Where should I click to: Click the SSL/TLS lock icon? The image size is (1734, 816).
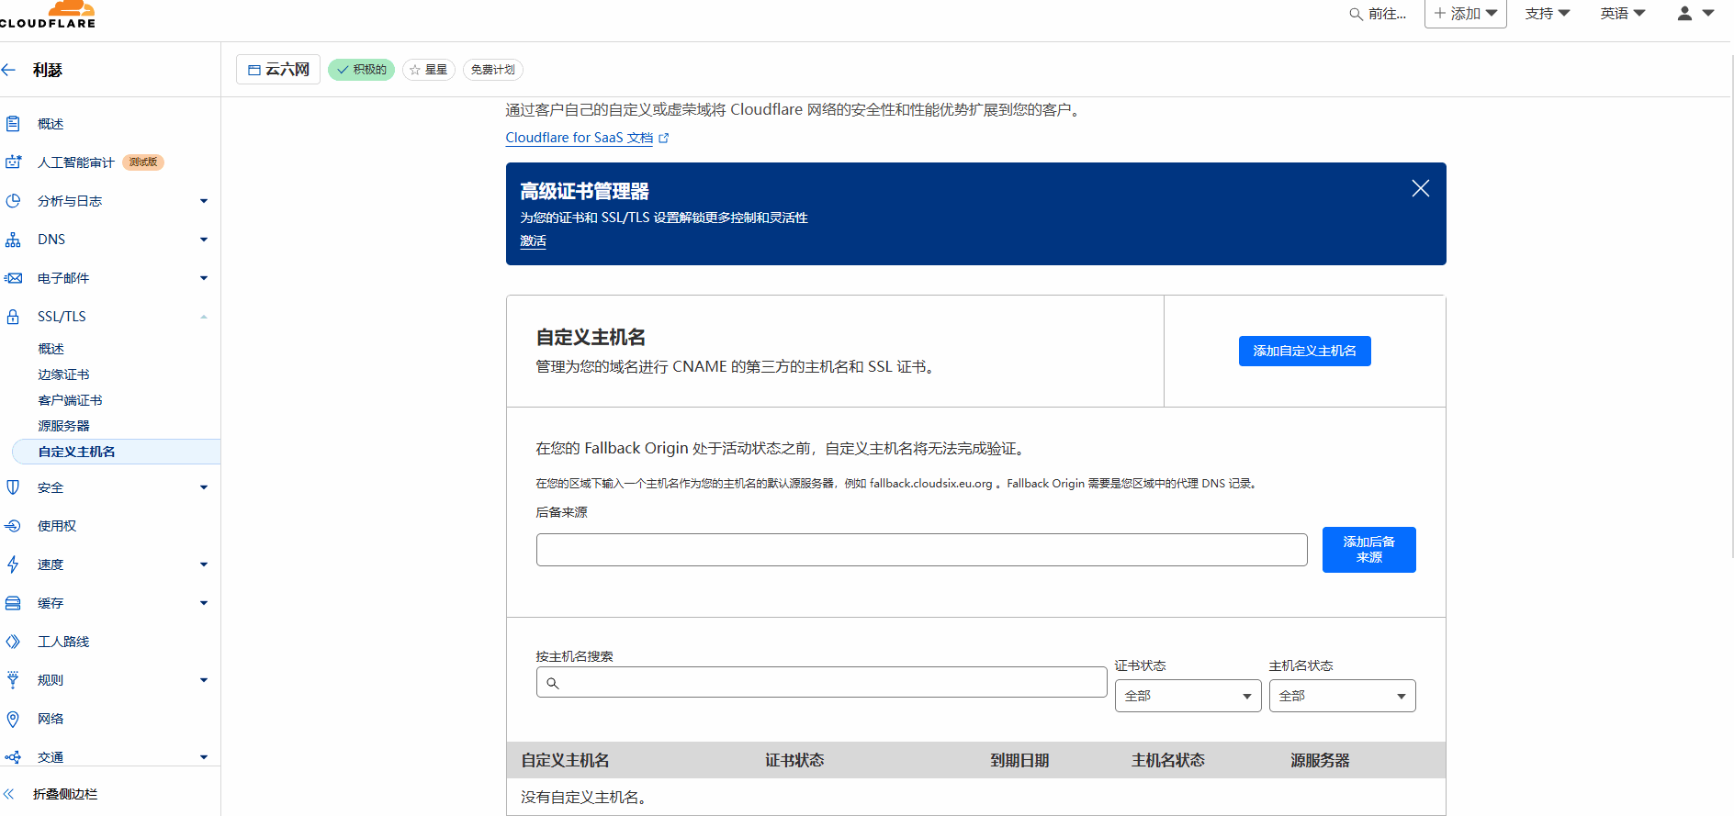click(x=13, y=317)
